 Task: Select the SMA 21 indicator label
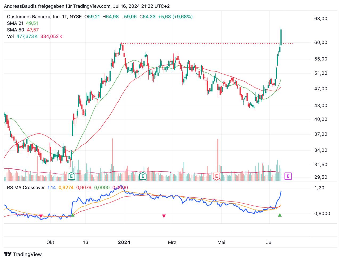[x=15, y=23]
